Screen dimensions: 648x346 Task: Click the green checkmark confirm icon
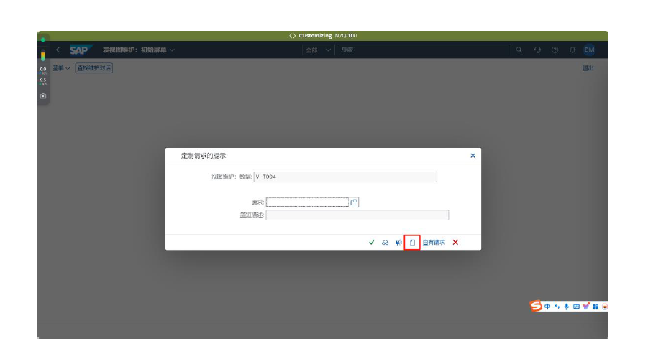[372, 243]
